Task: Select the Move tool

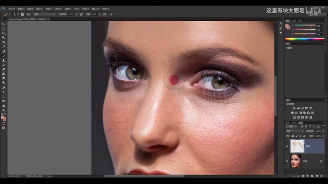Action: point(4,24)
